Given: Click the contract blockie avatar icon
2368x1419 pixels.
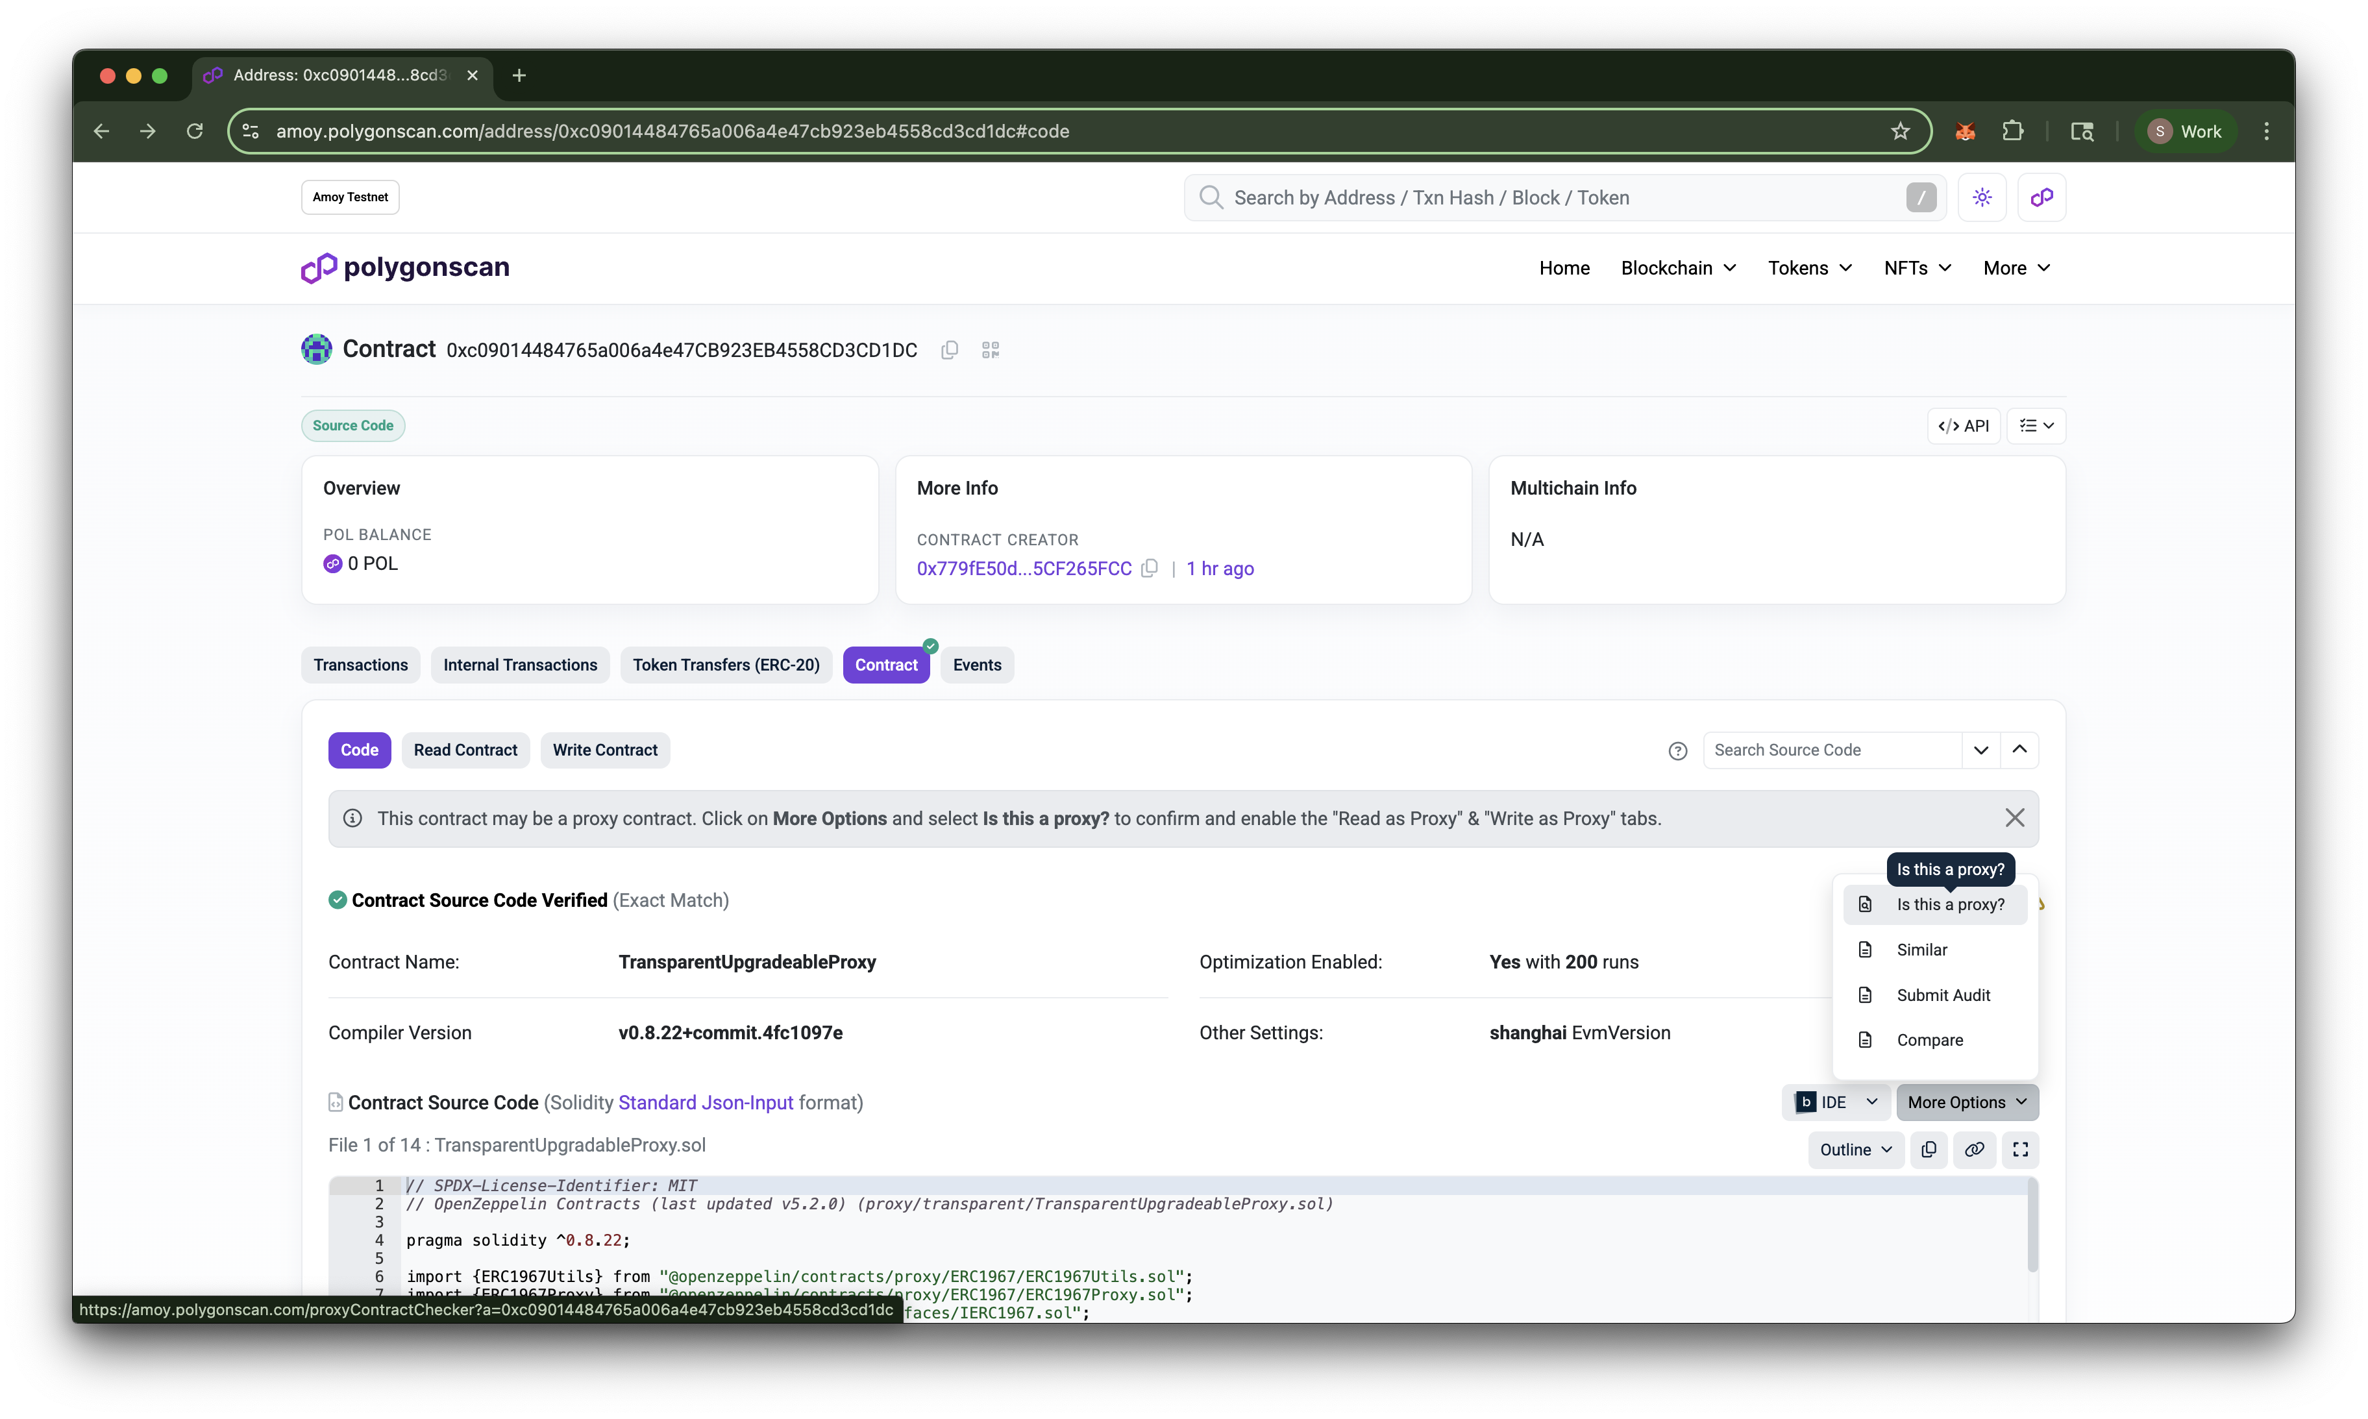Looking at the screenshot, I should (x=316, y=349).
